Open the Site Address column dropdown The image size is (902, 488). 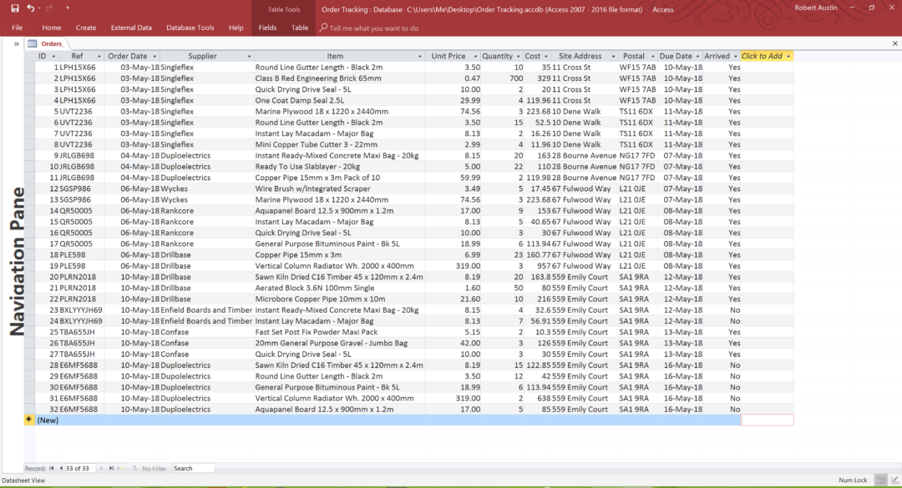coord(613,57)
